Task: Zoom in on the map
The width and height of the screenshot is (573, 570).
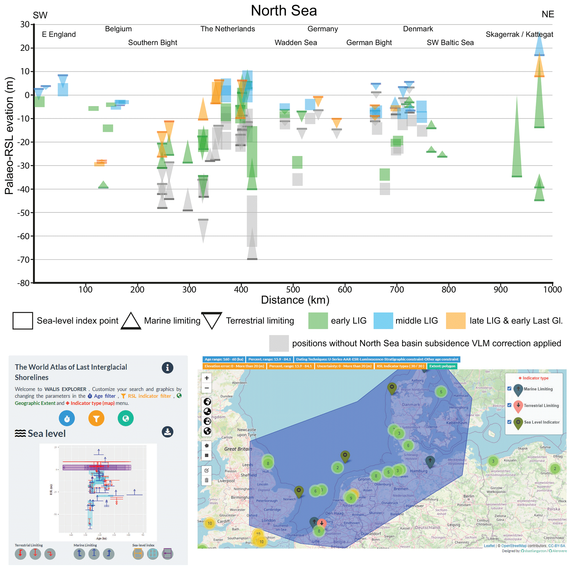Action: pos(207,378)
